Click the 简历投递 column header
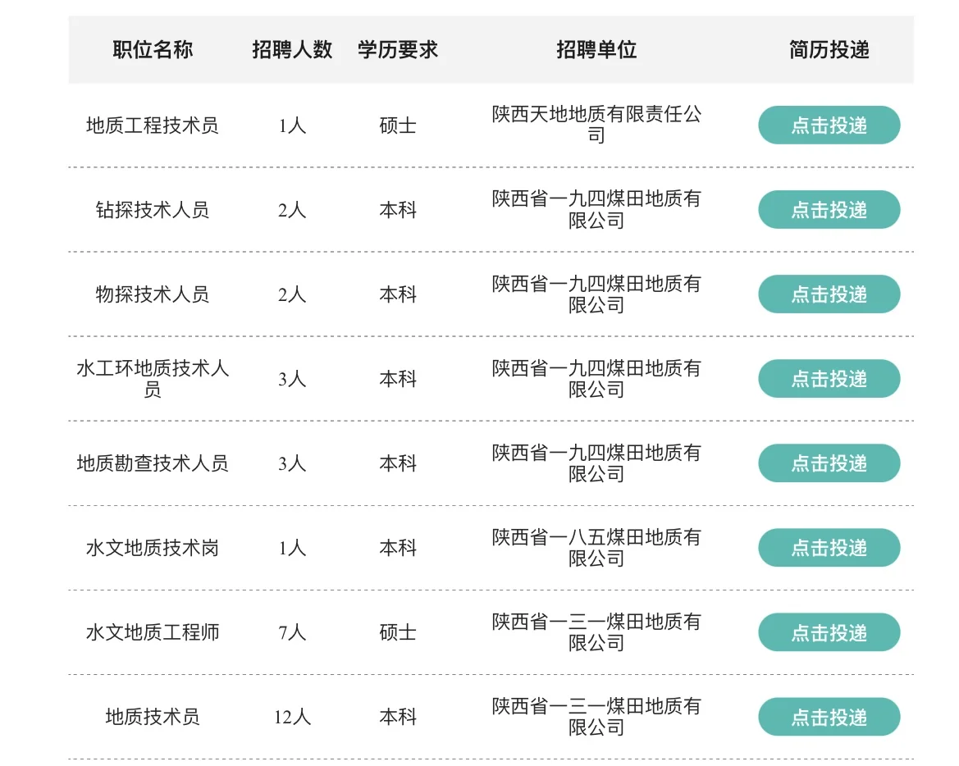The width and height of the screenshot is (959, 766). [829, 49]
